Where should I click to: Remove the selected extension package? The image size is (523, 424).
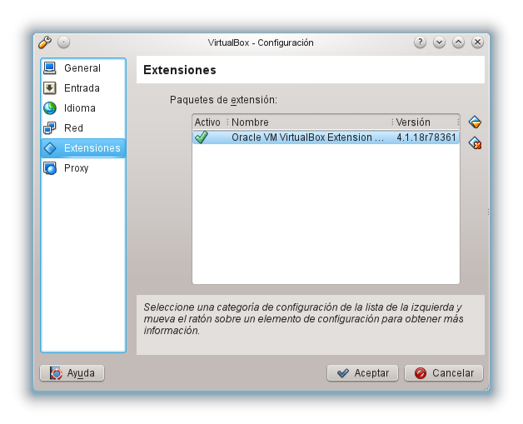(x=475, y=143)
